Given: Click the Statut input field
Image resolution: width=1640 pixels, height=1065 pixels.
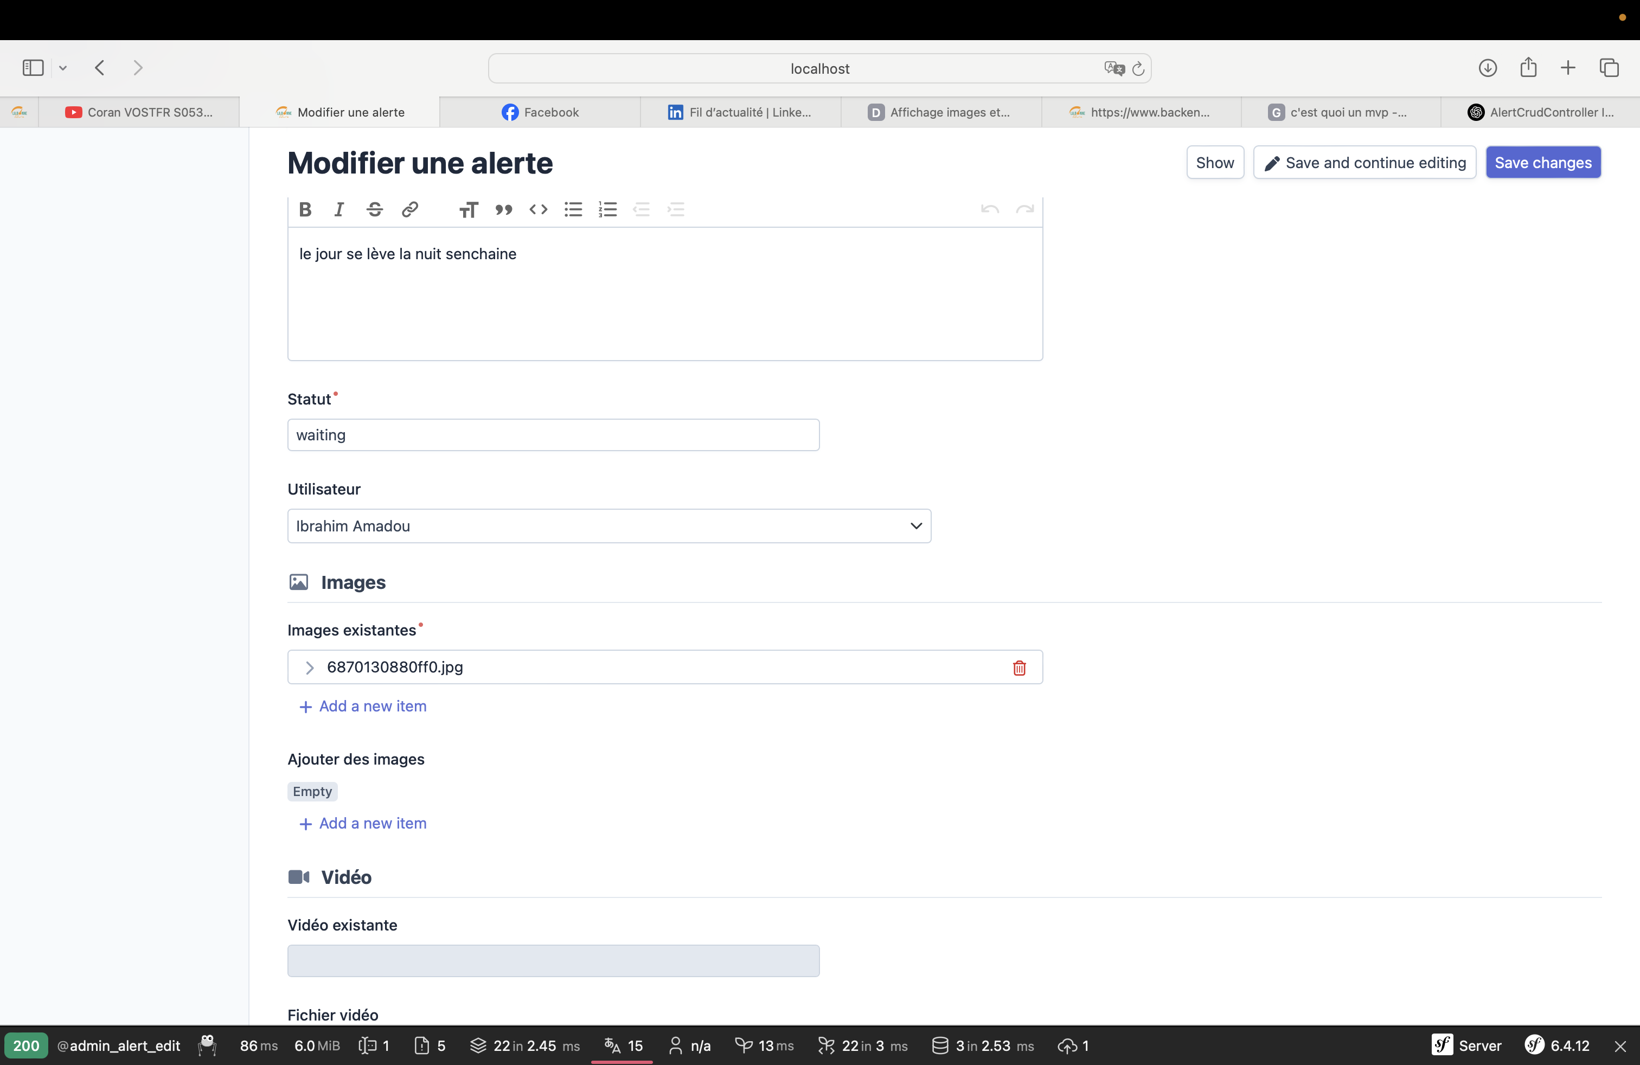Looking at the screenshot, I should pyautogui.click(x=553, y=435).
